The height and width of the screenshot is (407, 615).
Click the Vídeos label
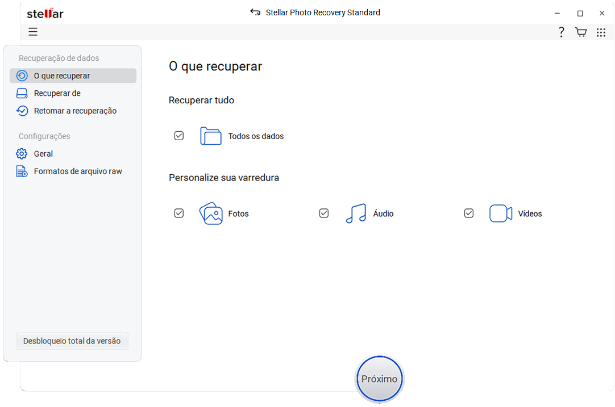click(530, 213)
